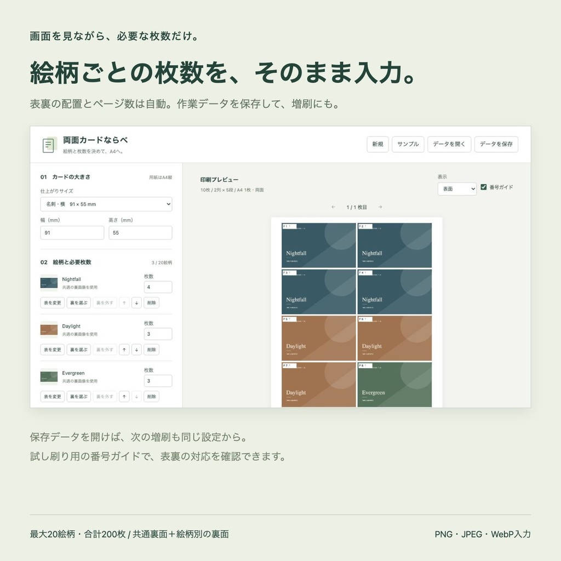Click preview card labeled F8 Evergreen
This screenshot has height=561, width=561.
pyautogui.click(x=394, y=385)
